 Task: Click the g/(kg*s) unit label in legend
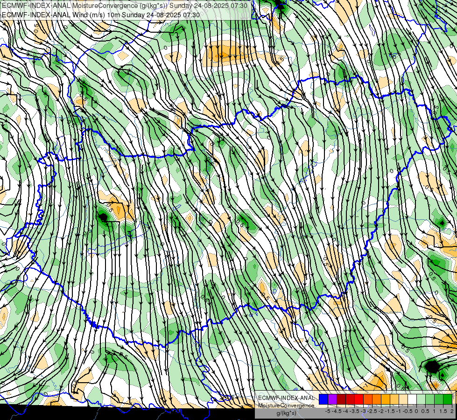[x=286, y=413]
